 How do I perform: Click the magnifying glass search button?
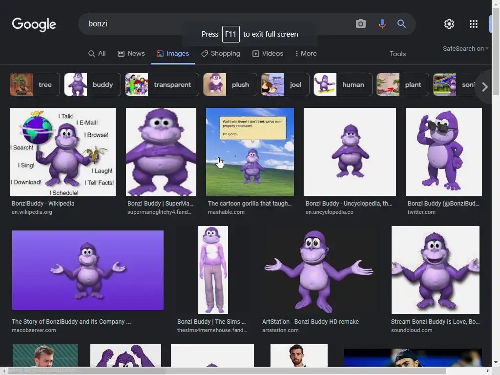(401, 23)
